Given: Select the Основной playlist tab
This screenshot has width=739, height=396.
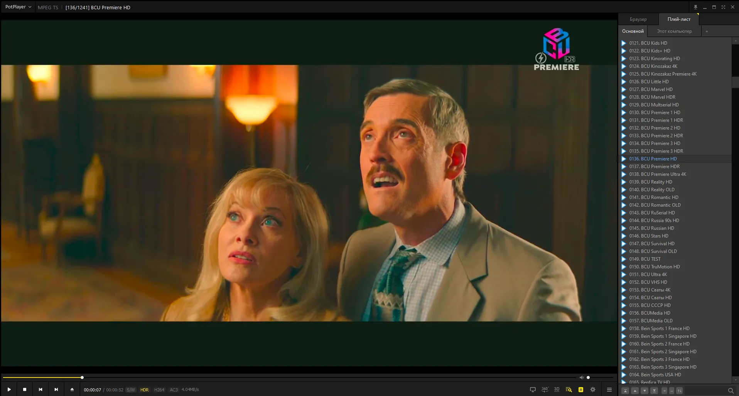Looking at the screenshot, I should 633,31.
